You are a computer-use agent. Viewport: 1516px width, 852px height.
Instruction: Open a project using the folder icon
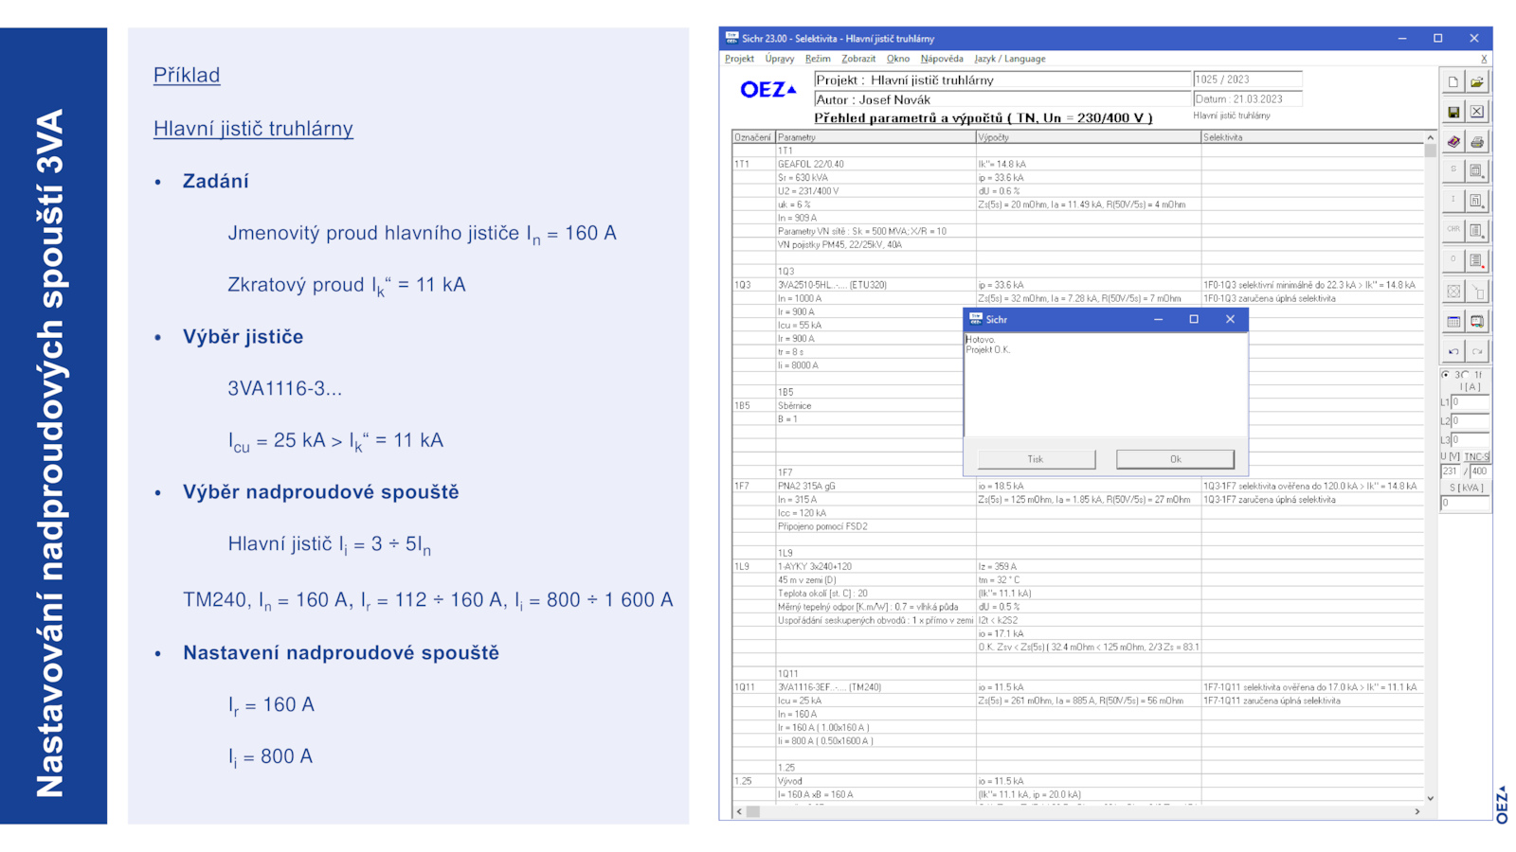pos(1477,82)
